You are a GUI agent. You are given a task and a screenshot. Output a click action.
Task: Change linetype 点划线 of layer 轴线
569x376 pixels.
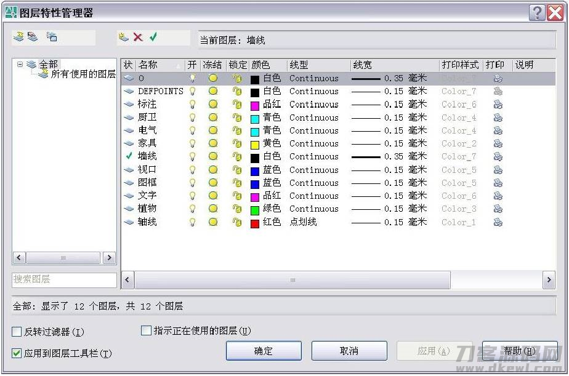tap(303, 222)
